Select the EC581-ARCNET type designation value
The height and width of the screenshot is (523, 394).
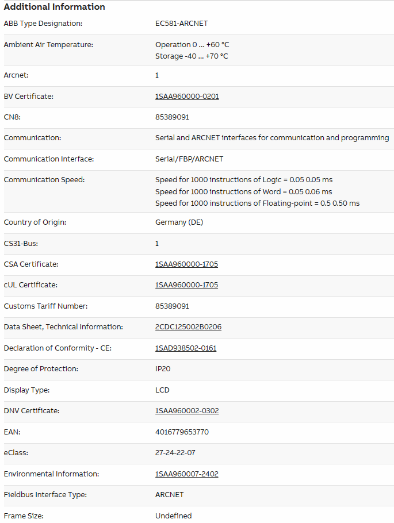pyautogui.click(x=181, y=24)
